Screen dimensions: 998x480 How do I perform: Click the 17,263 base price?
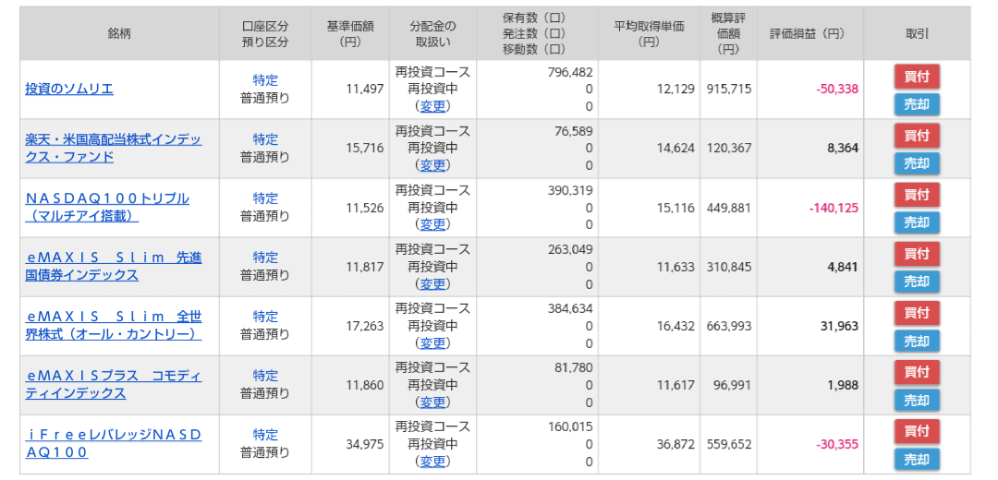coord(365,326)
